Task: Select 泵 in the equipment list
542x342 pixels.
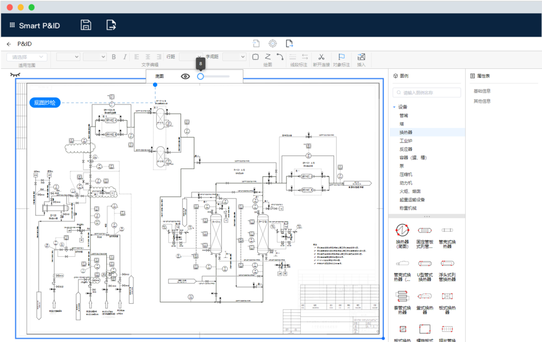Action: pyautogui.click(x=402, y=166)
